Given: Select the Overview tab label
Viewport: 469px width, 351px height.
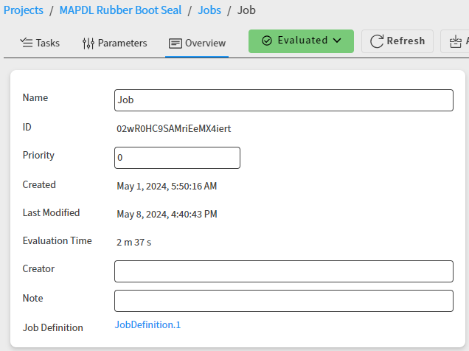Looking at the screenshot, I should (x=205, y=44).
